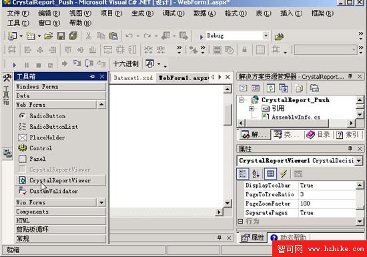Click the Save icon in toolbar

pos(61,36)
